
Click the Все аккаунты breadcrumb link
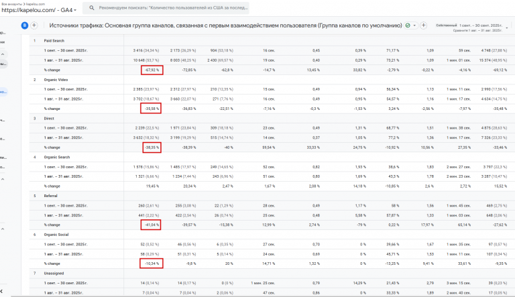tap(11, 4)
